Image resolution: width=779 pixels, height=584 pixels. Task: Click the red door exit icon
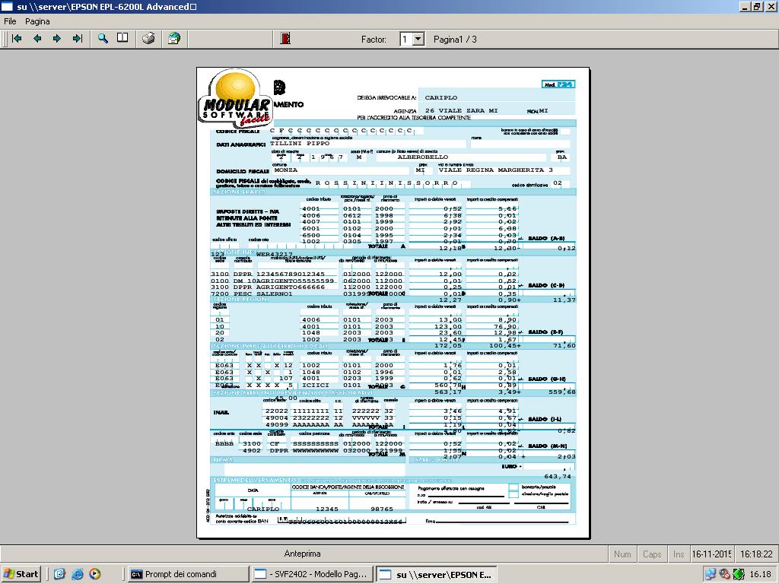pos(285,39)
